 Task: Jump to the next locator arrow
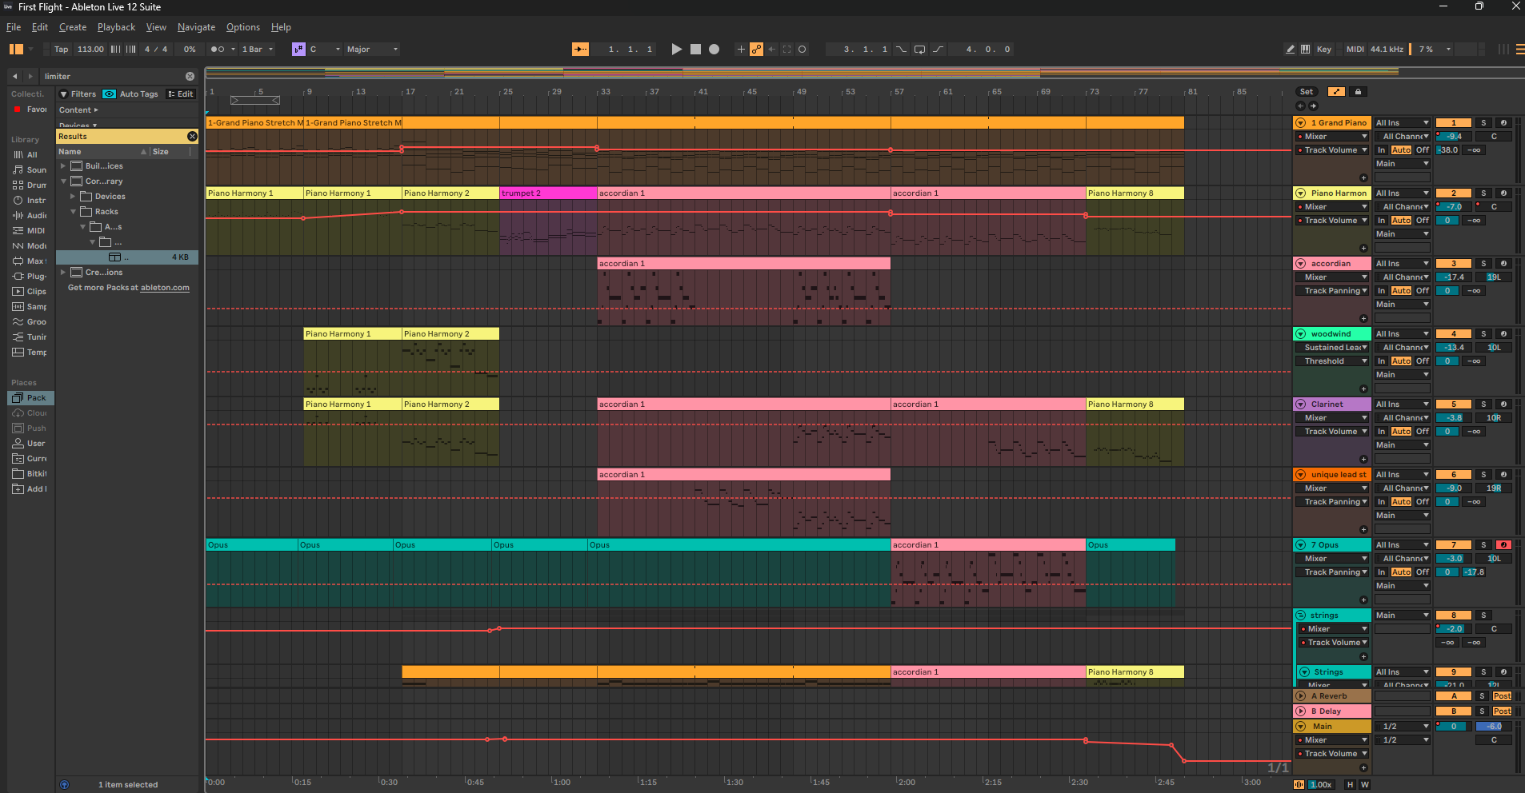[1313, 106]
